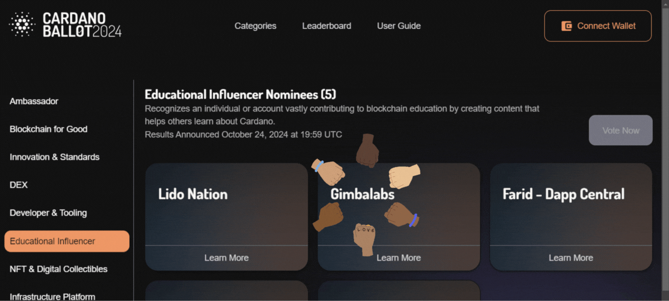669x301 pixels.
Task: Select the Ambassador category
Action: point(34,101)
